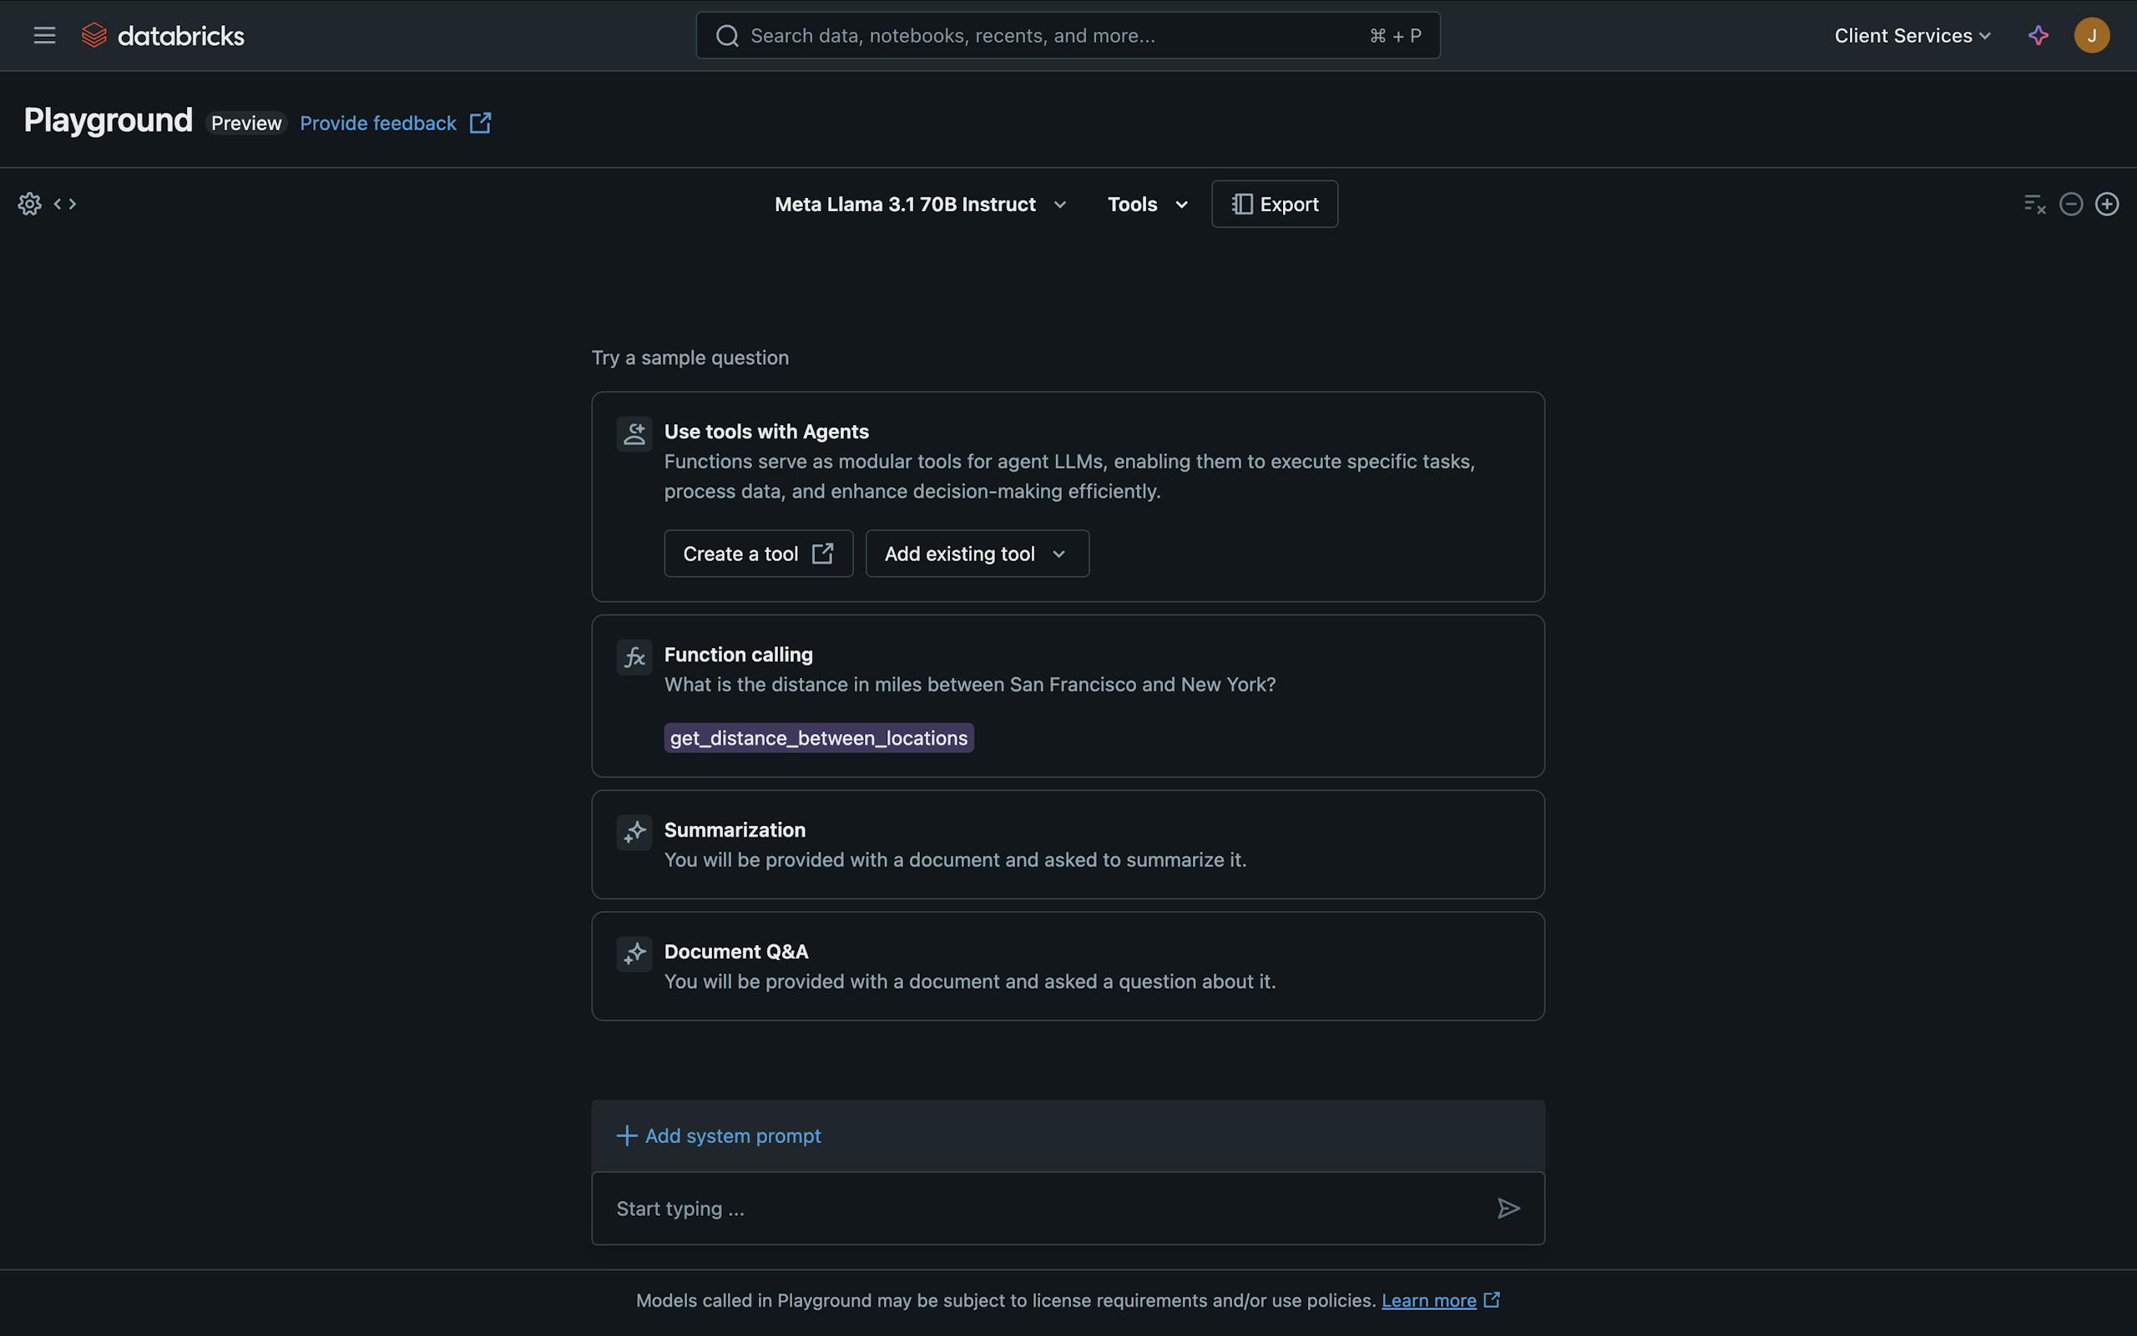This screenshot has height=1336, width=2137.
Task: Click the Provide feedback link
Action: (378, 123)
